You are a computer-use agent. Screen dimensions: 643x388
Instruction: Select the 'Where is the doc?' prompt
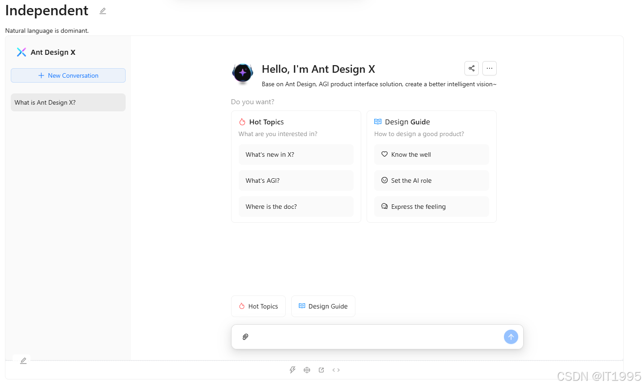(296, 207)
